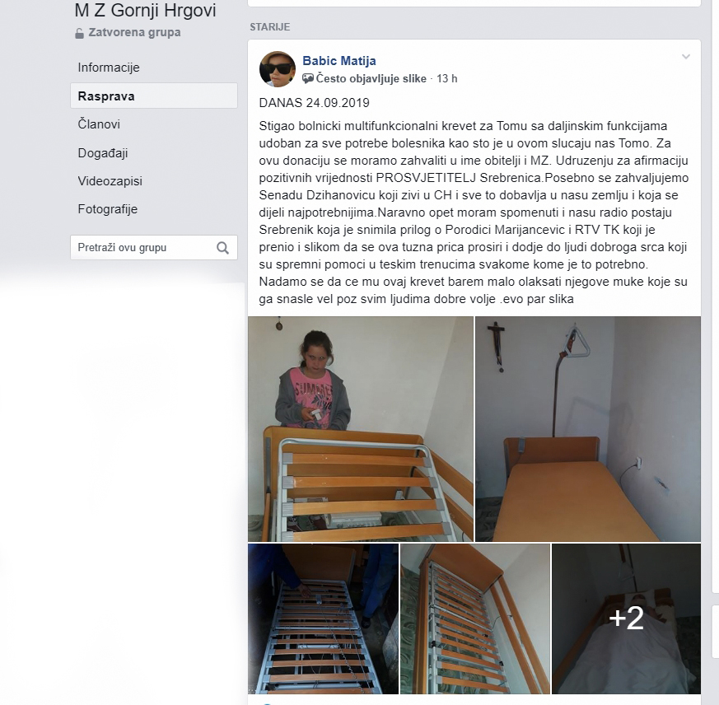Open photo of bed with trapeze handle and crucifix
Screen dimensions: 719x705
[x=588, y=429]
